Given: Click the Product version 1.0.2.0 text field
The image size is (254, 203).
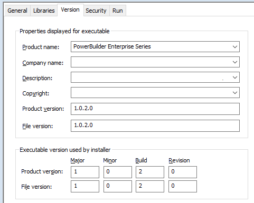Looking at the screenshot, I should [155, 109].
